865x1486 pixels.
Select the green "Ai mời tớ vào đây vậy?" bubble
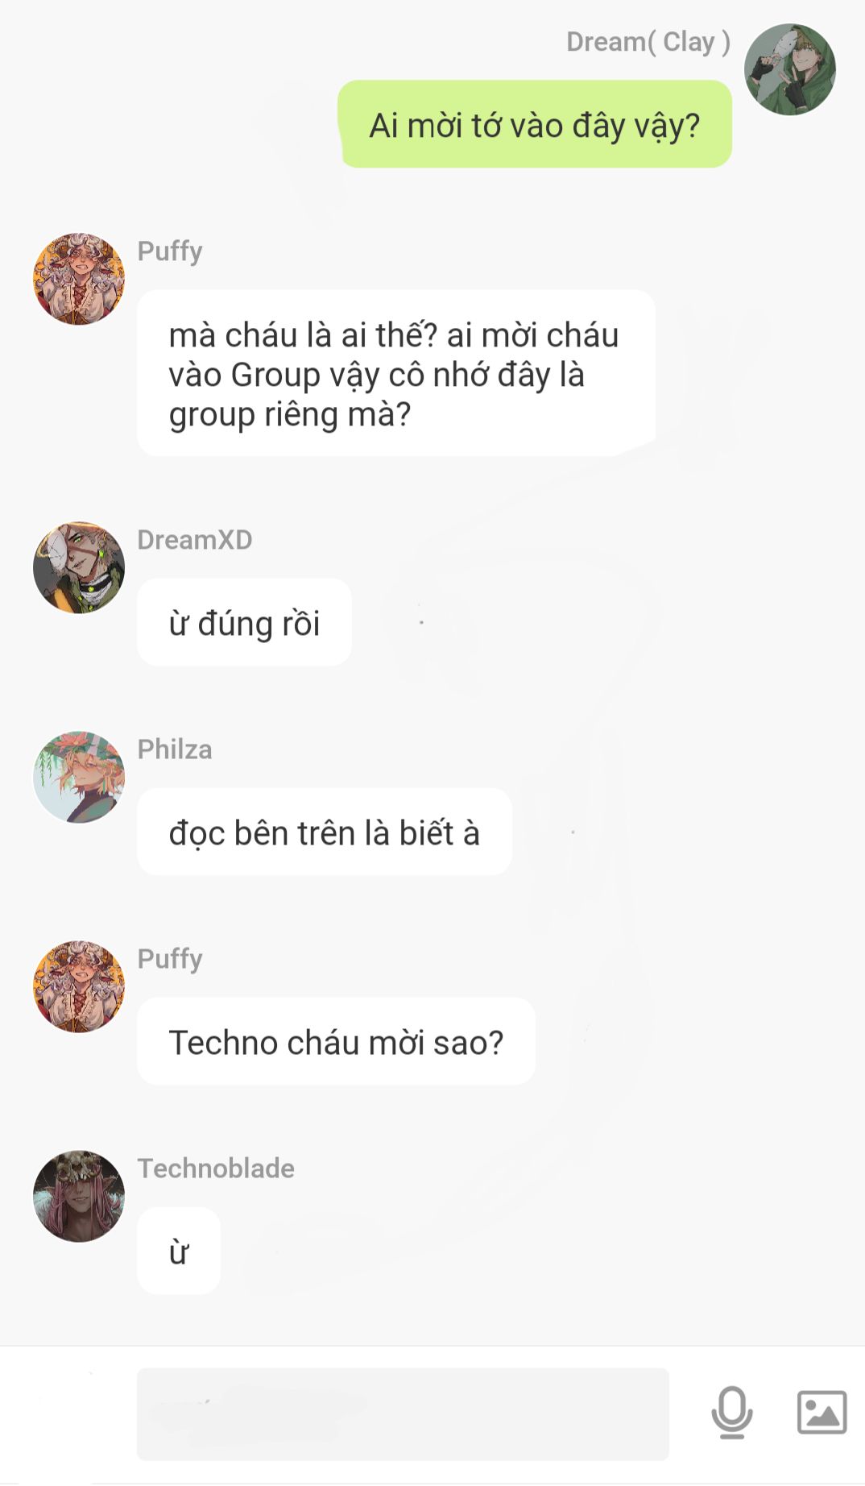click(535, 124)
